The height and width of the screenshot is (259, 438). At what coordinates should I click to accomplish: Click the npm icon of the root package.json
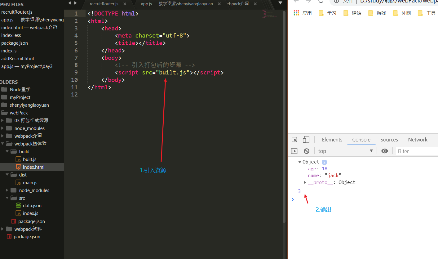click(9, 237)
